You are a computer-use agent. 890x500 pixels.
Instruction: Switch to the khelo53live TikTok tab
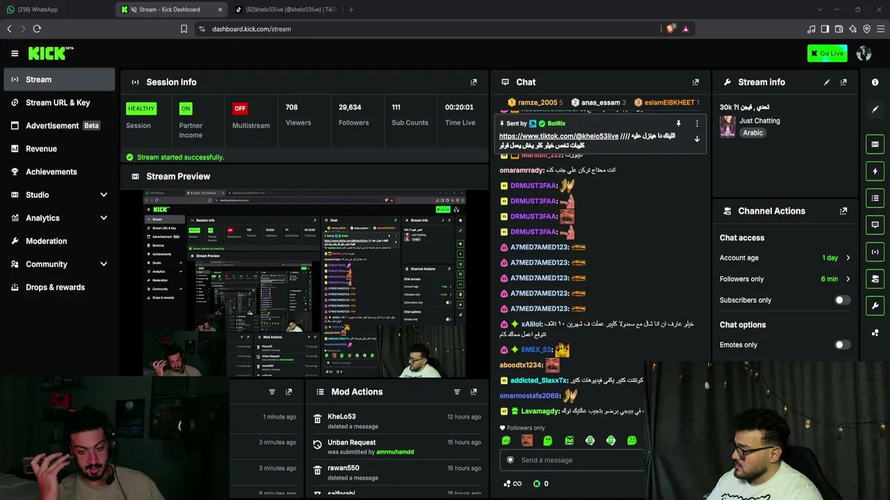coord(286,10)
